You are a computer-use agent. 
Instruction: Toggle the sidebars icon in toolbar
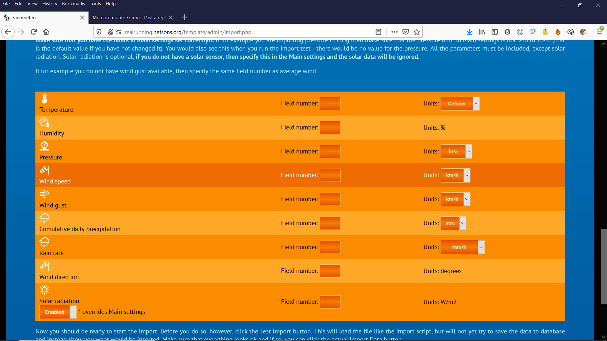click(x=495, y=32)
